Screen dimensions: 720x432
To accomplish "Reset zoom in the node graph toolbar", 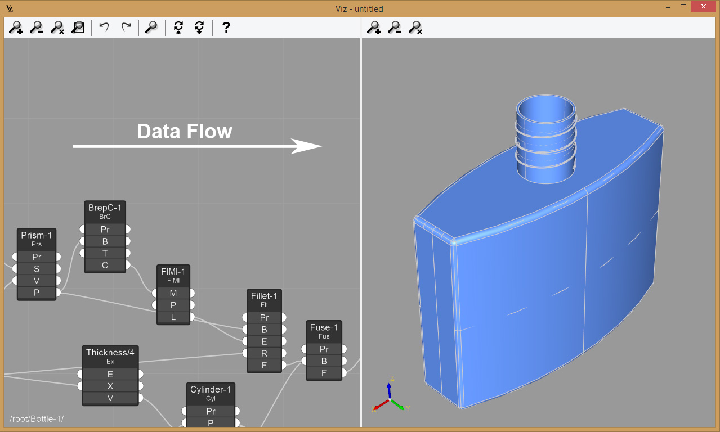I will click(57, 28).
